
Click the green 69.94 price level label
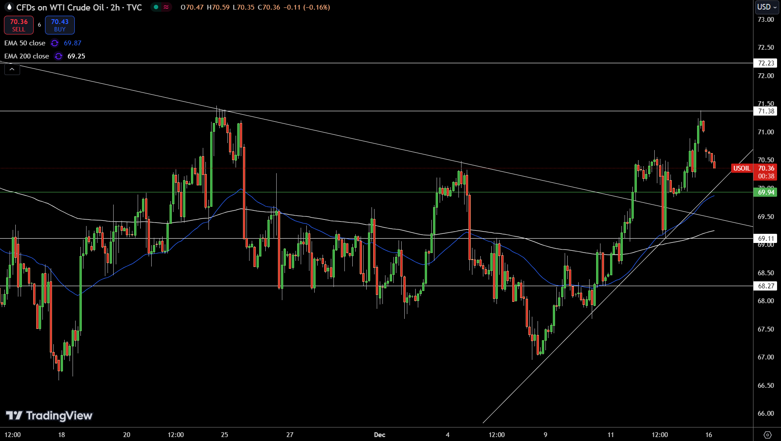766,192
